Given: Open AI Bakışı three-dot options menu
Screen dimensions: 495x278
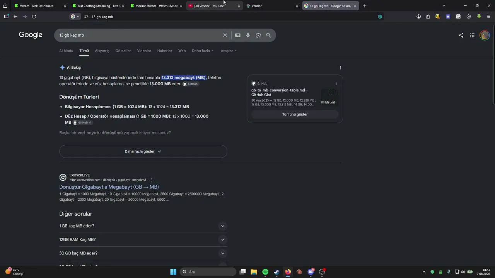Looking at the screenshot, I should click(340, 68).
